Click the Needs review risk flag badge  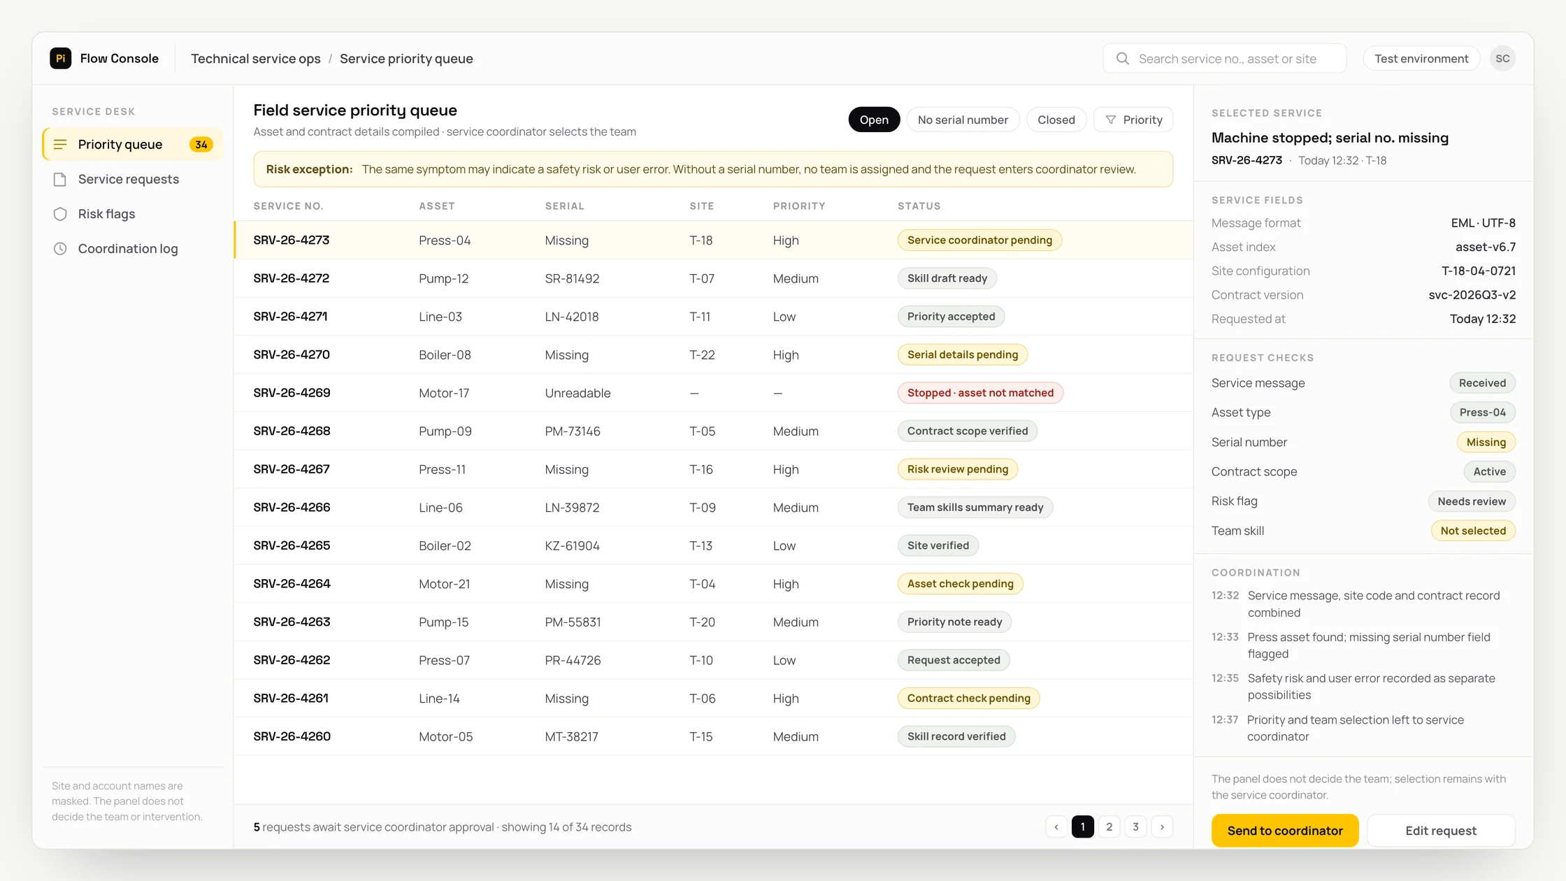coord(1472,501)
